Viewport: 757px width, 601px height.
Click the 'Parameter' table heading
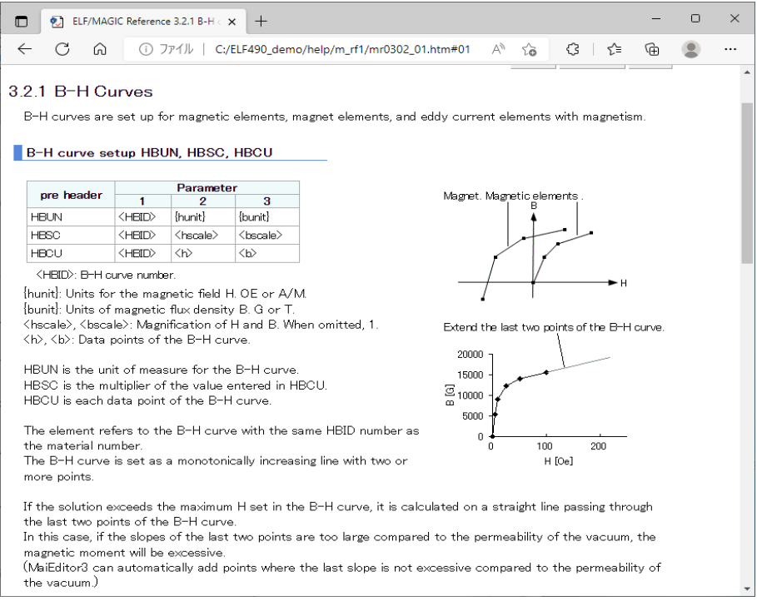(207, 188)
